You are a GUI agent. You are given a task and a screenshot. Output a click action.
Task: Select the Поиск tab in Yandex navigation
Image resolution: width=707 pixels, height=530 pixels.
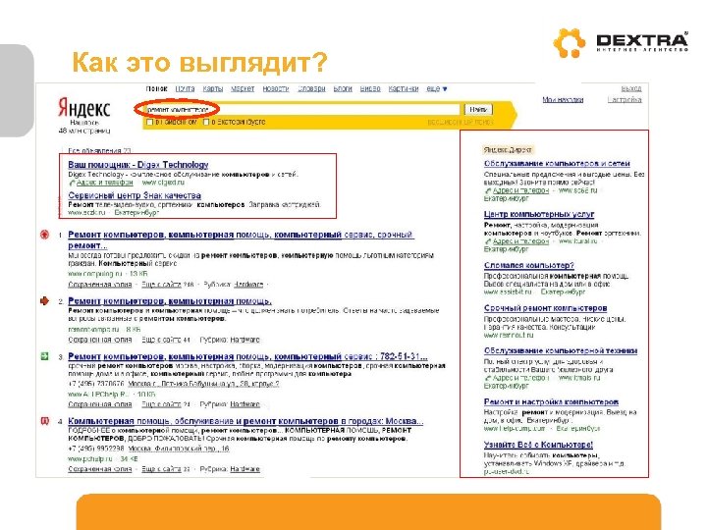coord(156,88)
